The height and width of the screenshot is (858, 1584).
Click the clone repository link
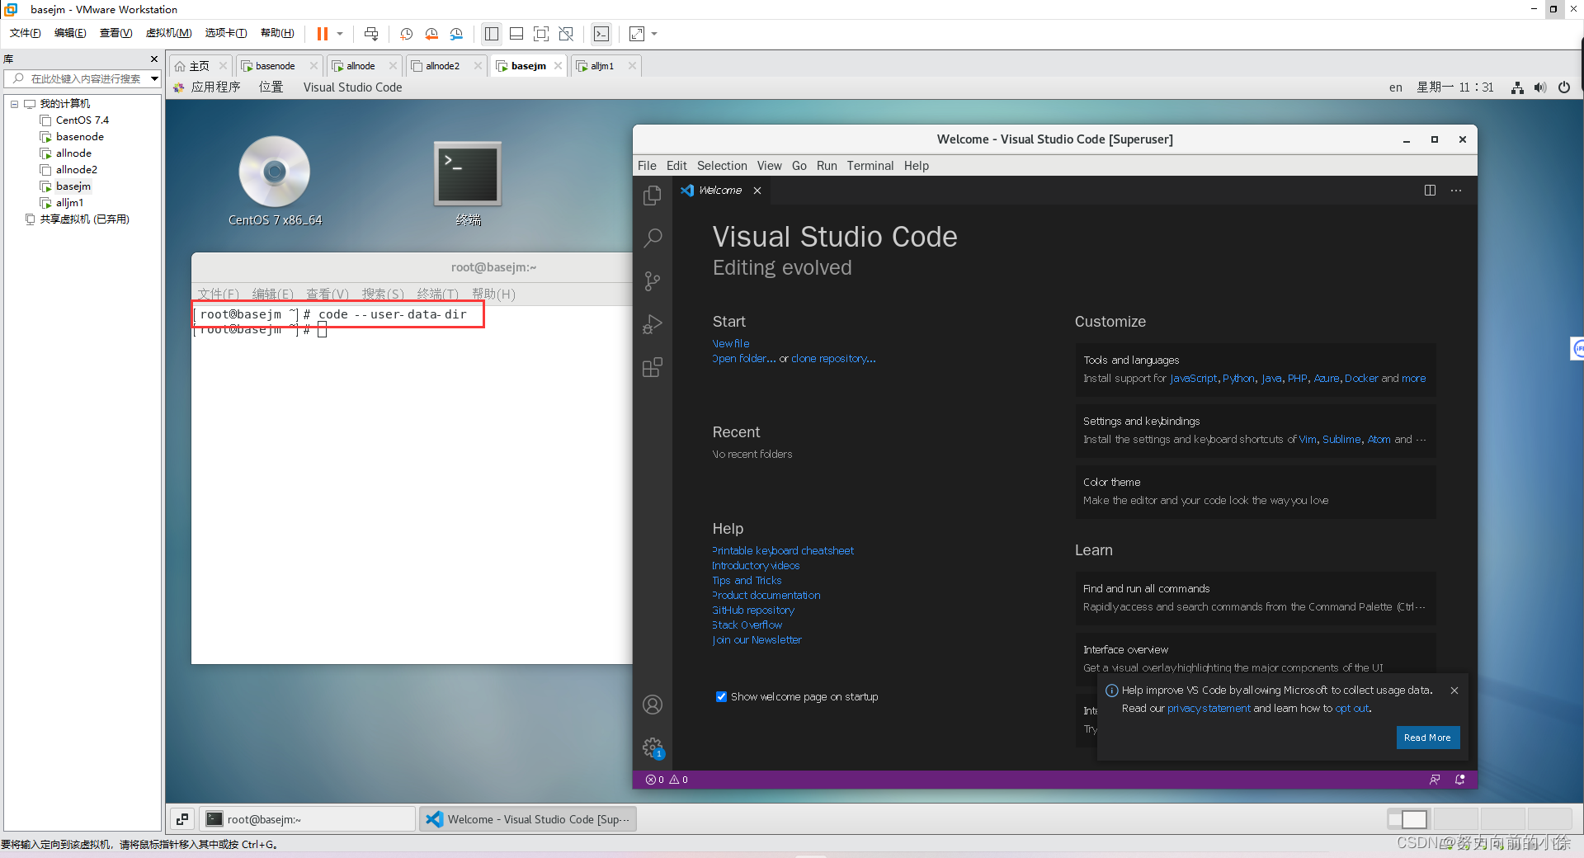click(x=833, y=359)
